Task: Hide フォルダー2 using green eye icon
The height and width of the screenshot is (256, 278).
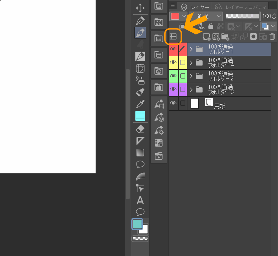Action: (x=173, y=76)
